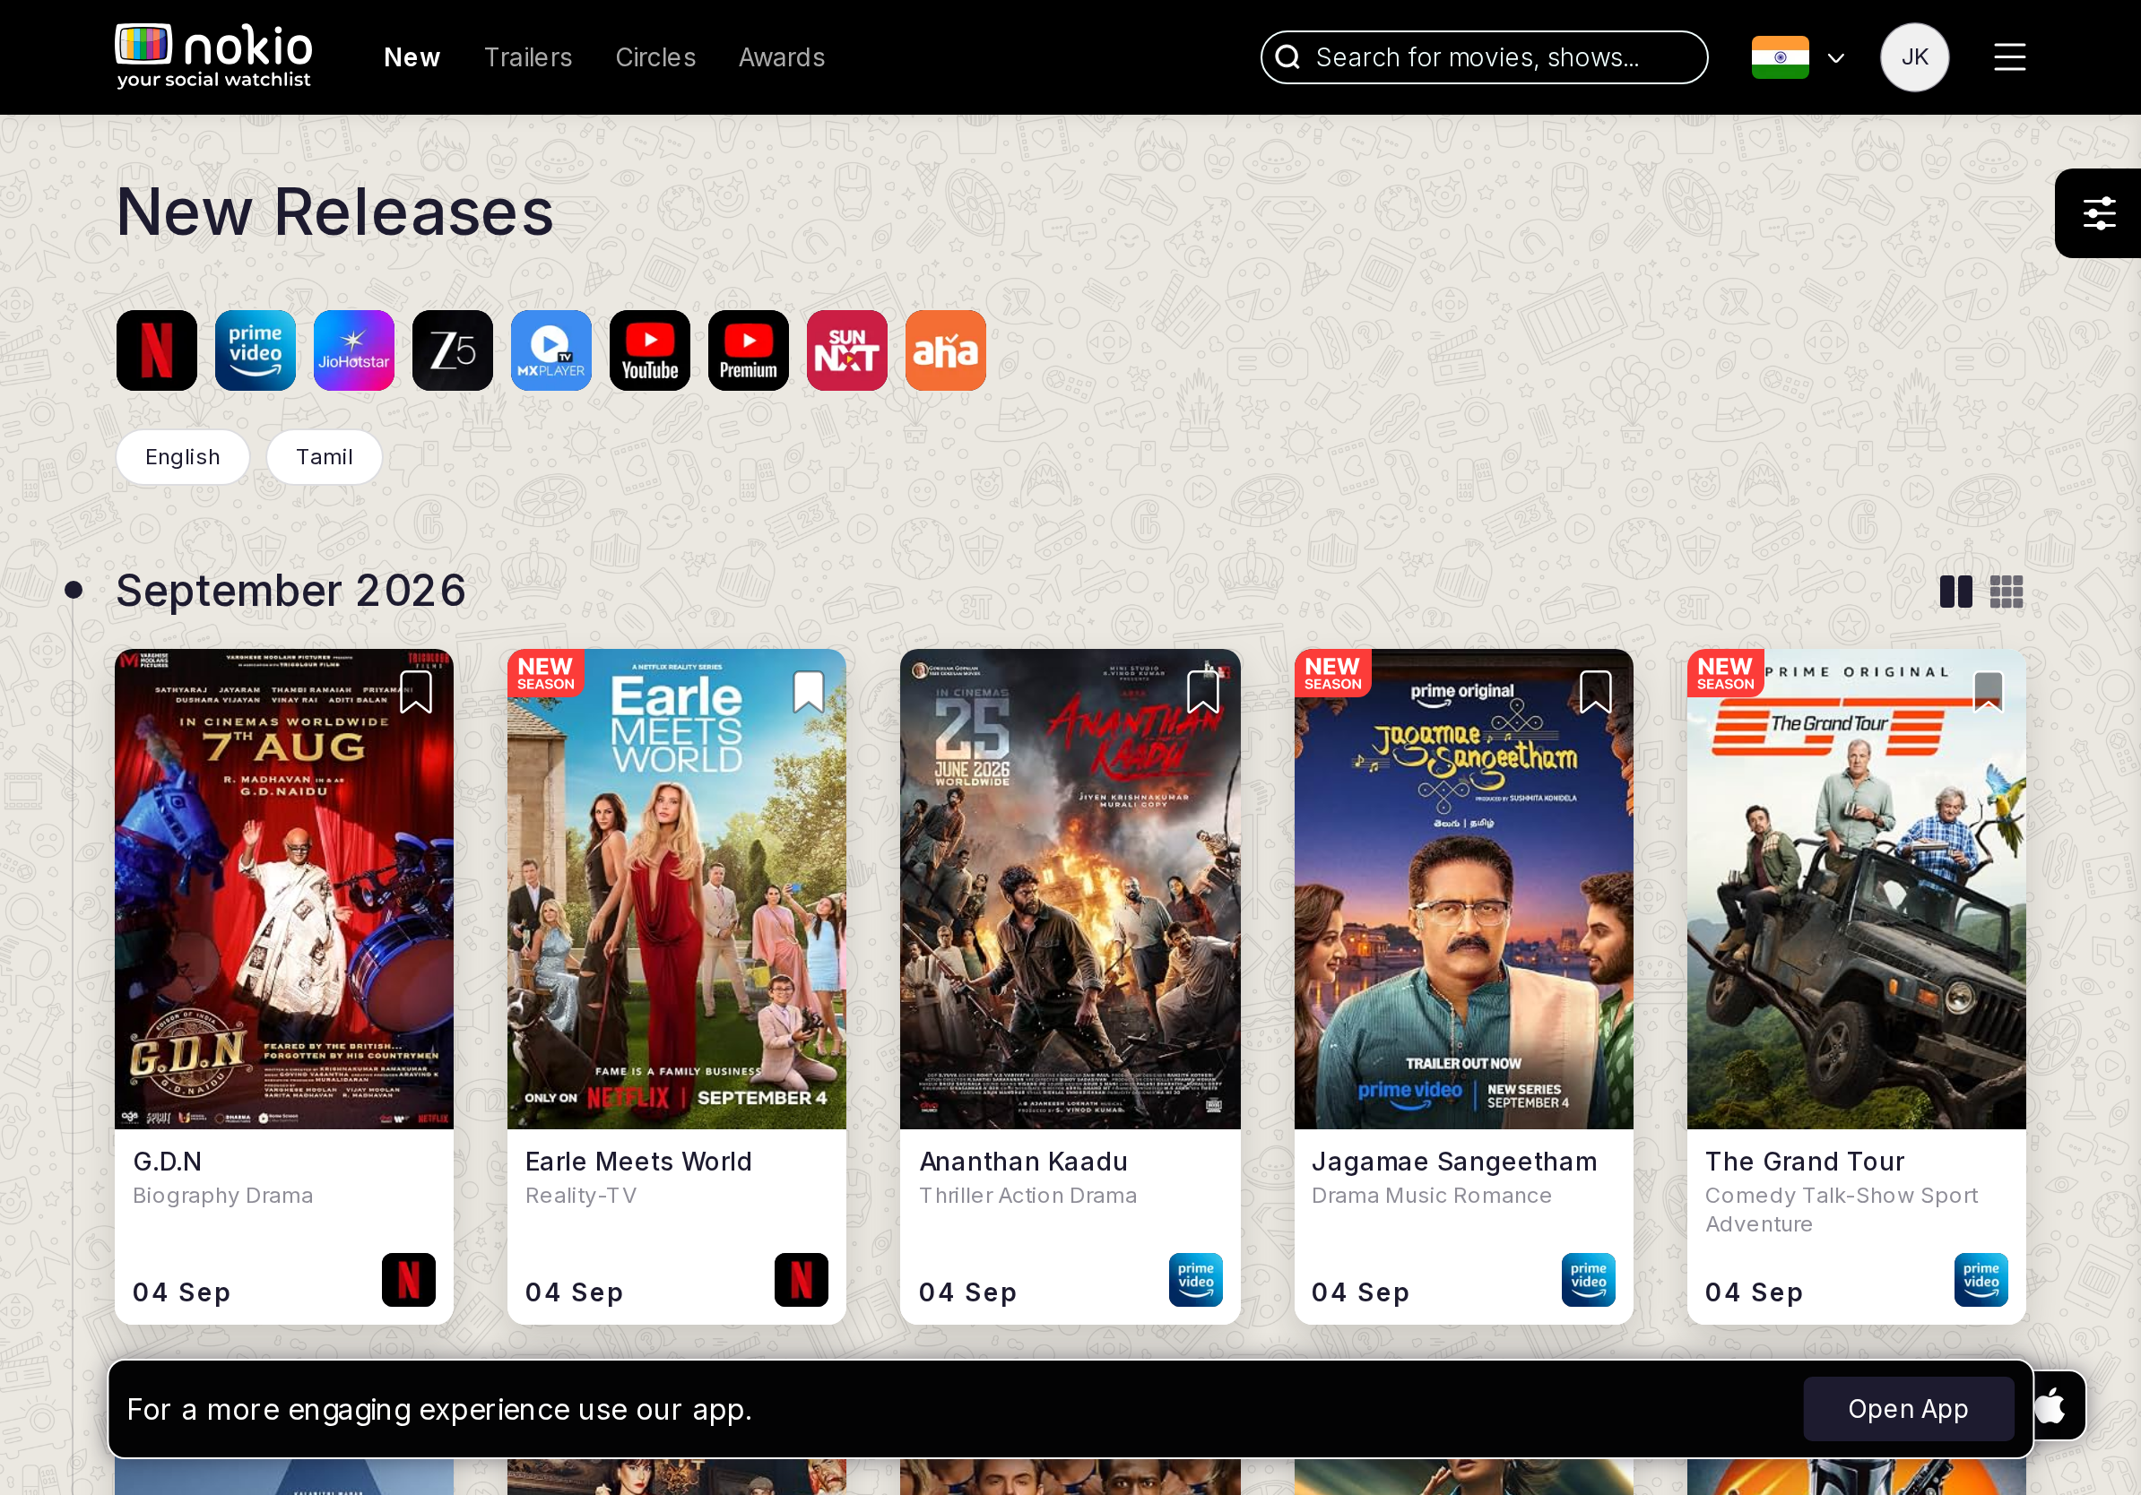This screenshot has height=1495, width=2141.
Task: Click the movie search input field
Action: pyautogui.click(x=1484, y=57)
